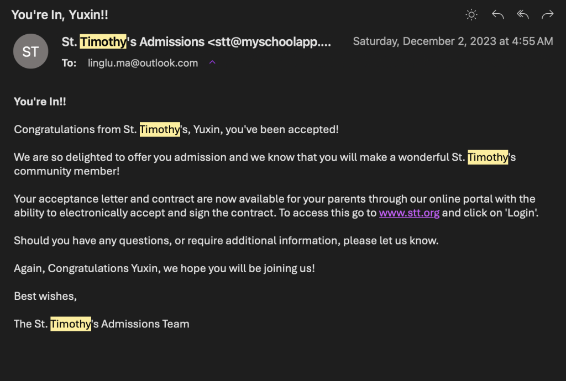
Task: Click highlighted Timothy before community member
Action: tap(488, 157)
